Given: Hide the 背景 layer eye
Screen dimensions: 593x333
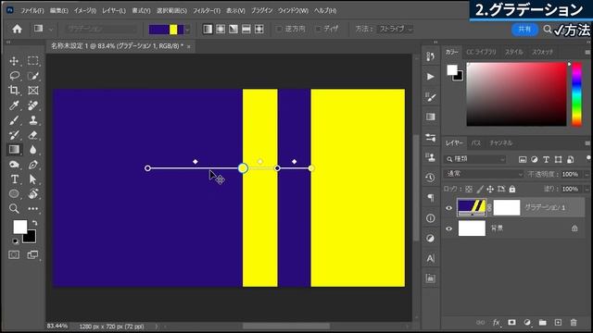Looking at the screenshot, I should tap(448, 228).
